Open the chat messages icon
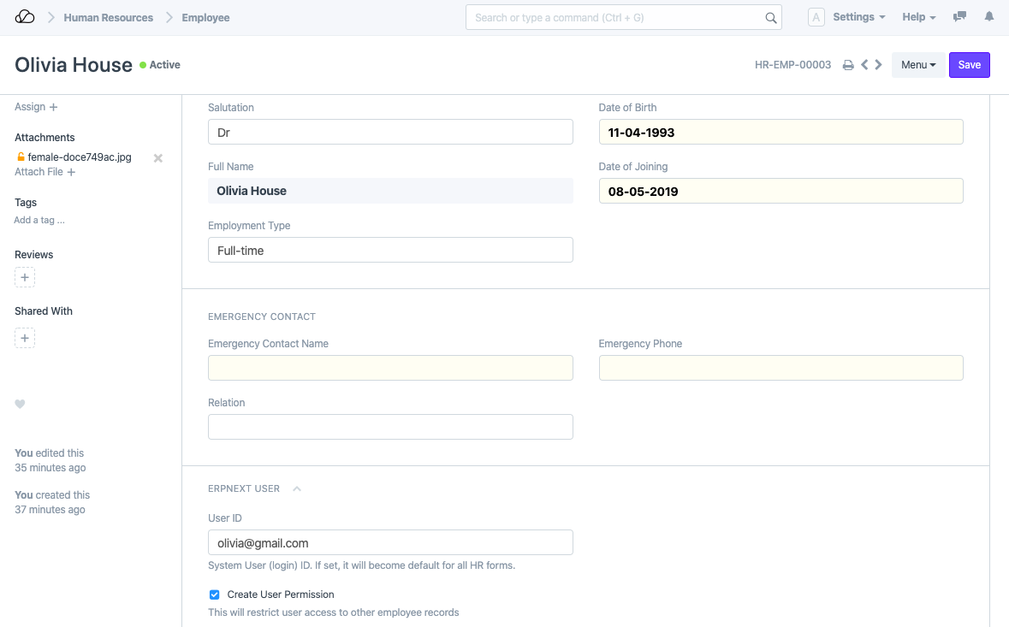1009x627 pixels. coord(960,17)
